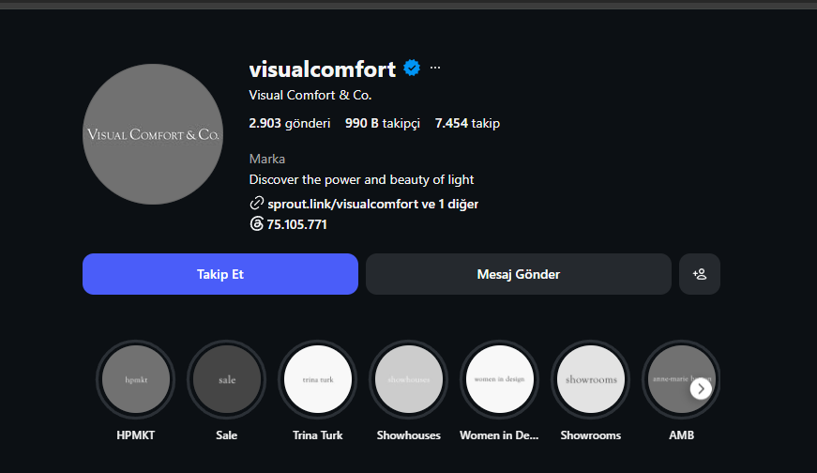Click the add similar accounts icon button
This screenshot has width=817, height=473.
699,274
